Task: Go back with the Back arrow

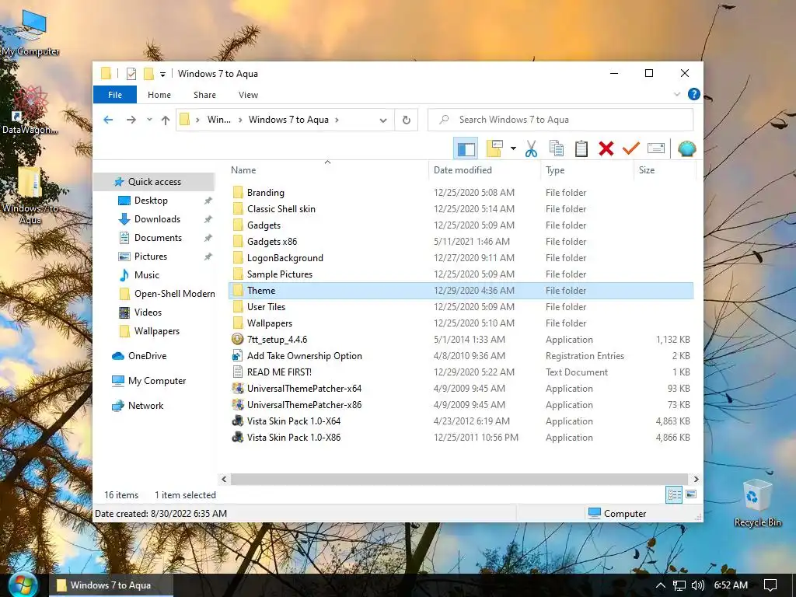Action: click(108, 120)
